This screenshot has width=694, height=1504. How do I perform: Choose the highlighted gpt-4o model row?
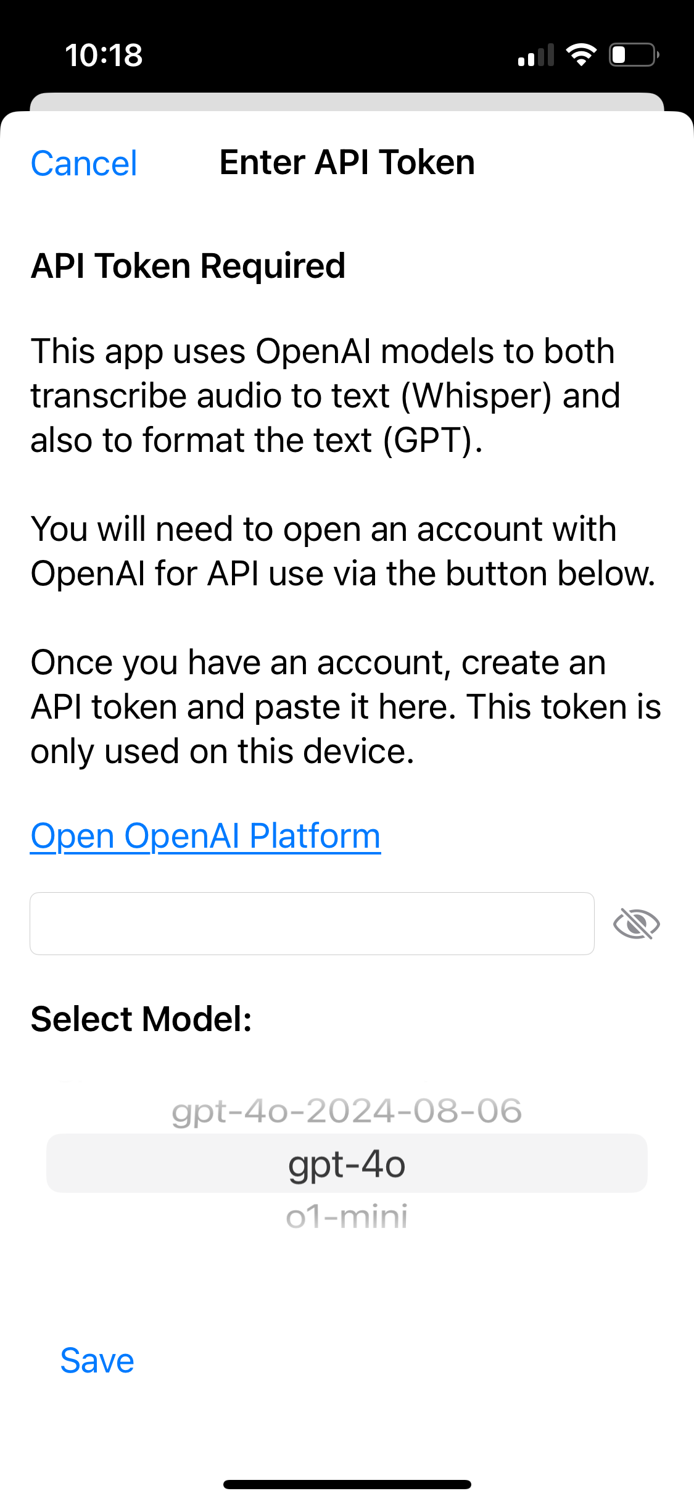[347, 1164]
